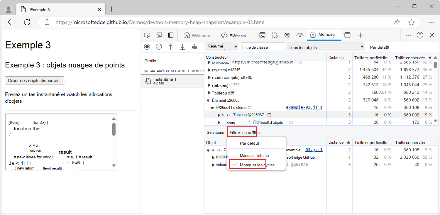Screen dimensions: 440x215
Task: Click the Read aloud icon in address bar
Action: 397,22
